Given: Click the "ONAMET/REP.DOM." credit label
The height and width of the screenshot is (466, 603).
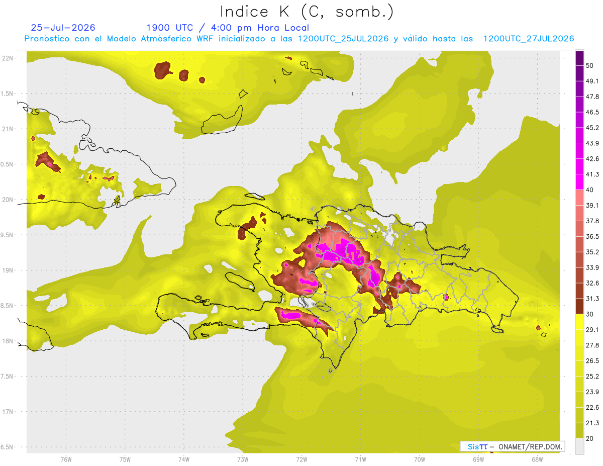Looking at the screenshot, I should (x=529, y=446).
